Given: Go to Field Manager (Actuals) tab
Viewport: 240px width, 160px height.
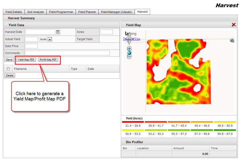Looking at the screenshot, I should 116,12.
